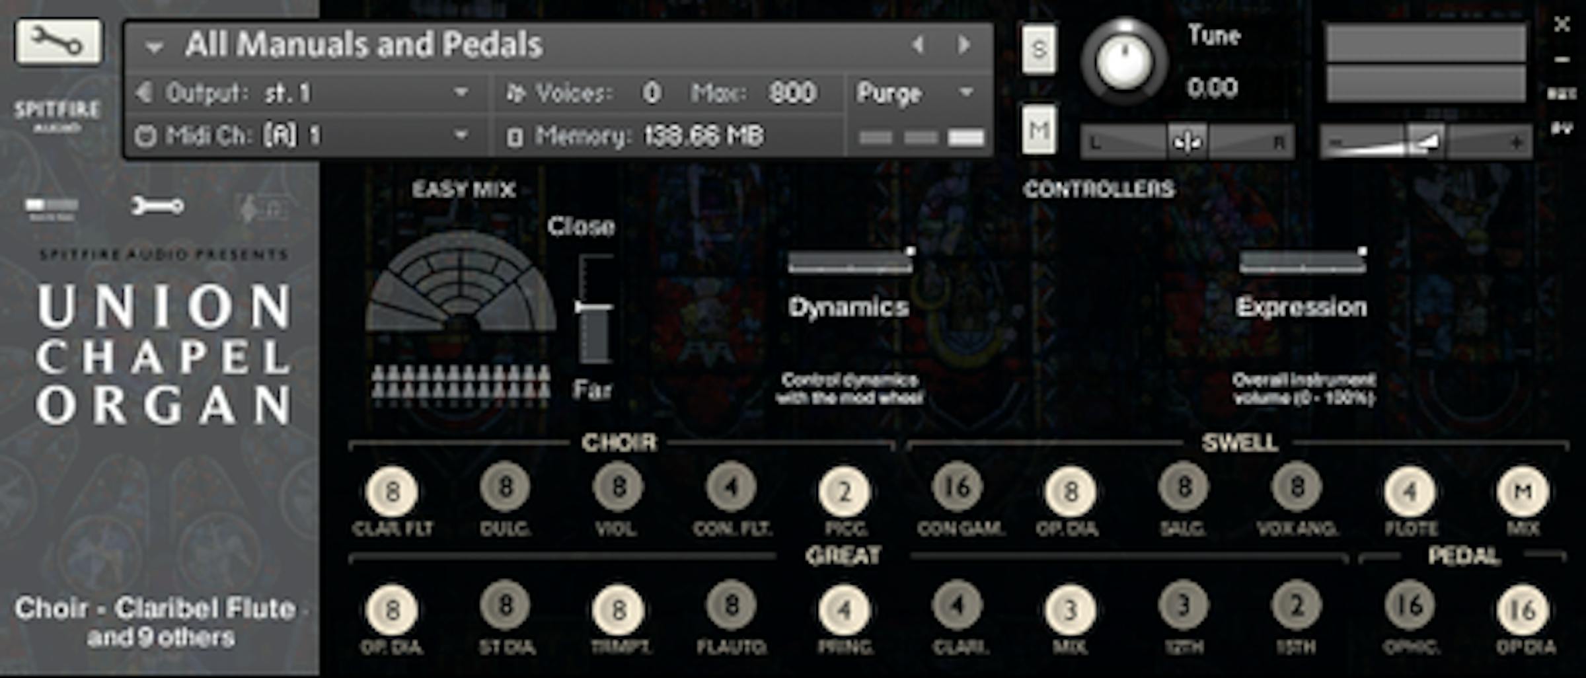
Task: Toggle Swell Flote 4 stop
Action: tap(1410, 492)
